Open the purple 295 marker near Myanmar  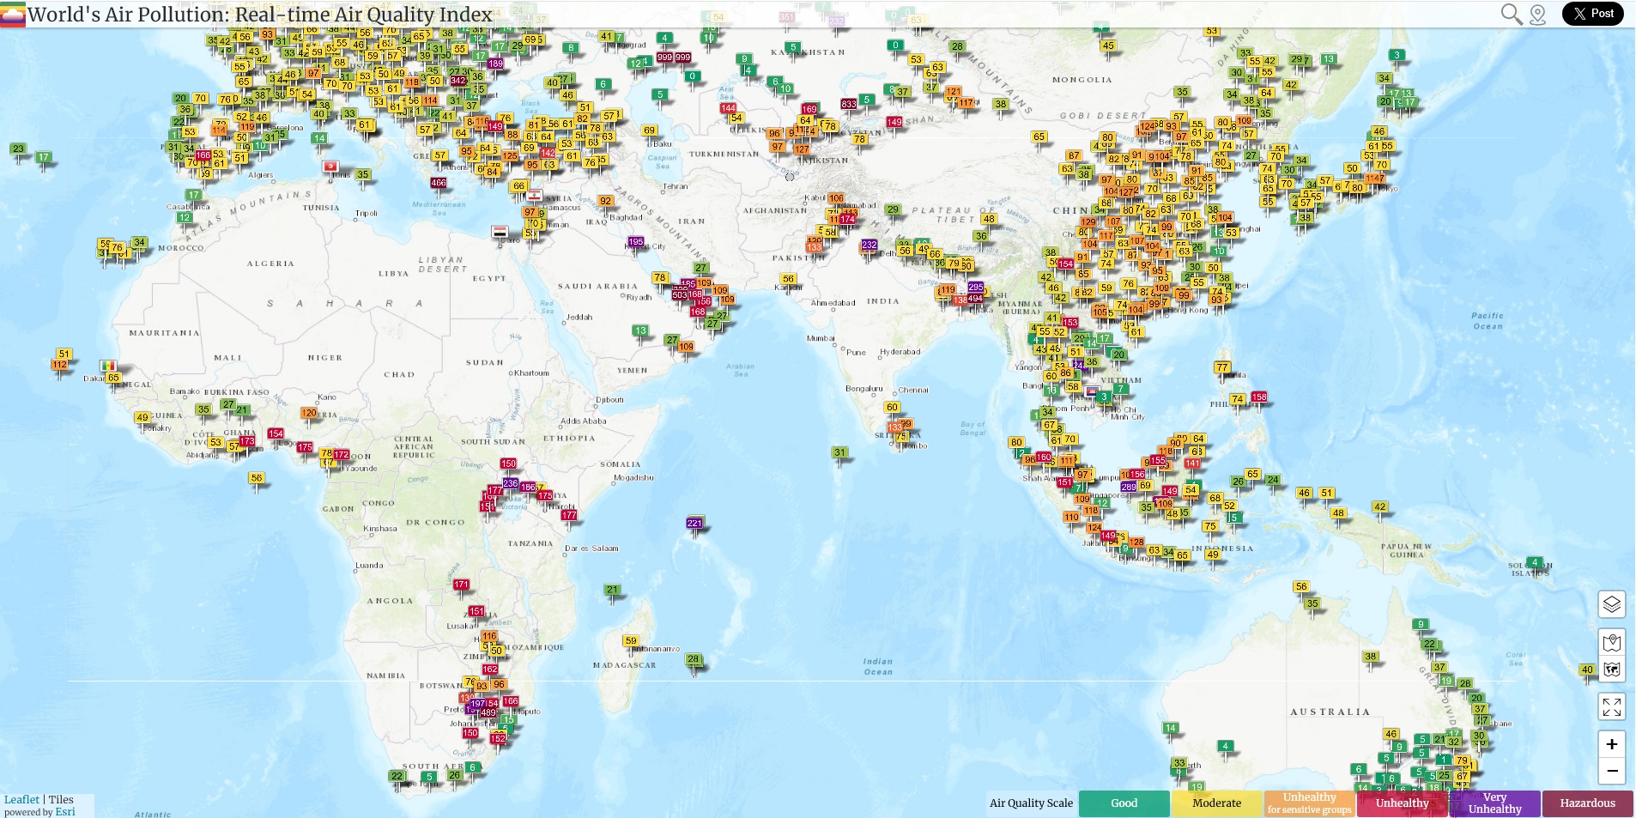click(976, 288)
